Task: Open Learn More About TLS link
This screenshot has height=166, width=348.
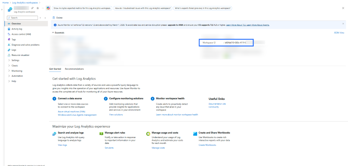Action: click(236, 25)
